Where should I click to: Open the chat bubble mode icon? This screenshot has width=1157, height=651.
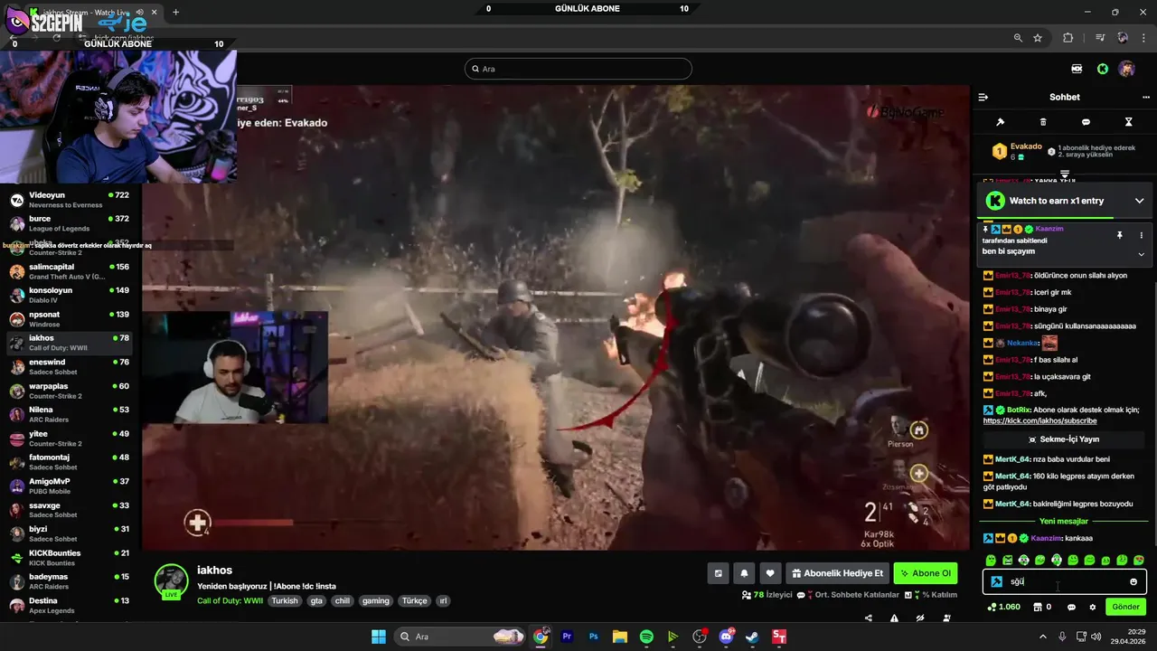1086,122
